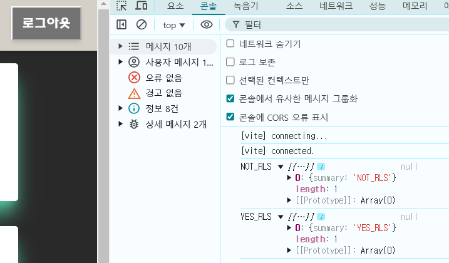Click 'length: 1' under YES_RLS
Image resolution: width=449 pixels, height=263 pixels.
point(316,239)
